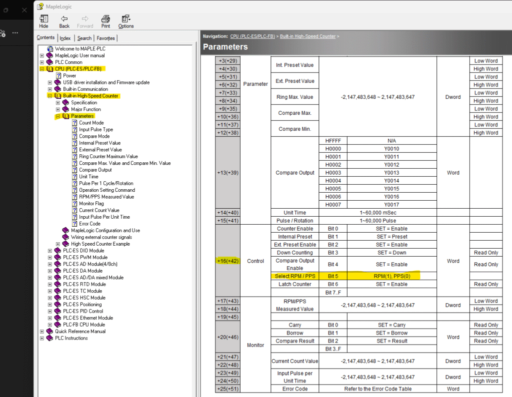This screenshot has height=397, width=512.
Task: Expand the PLC-ES PWM Module node
Action: click(x=50, y=258)
